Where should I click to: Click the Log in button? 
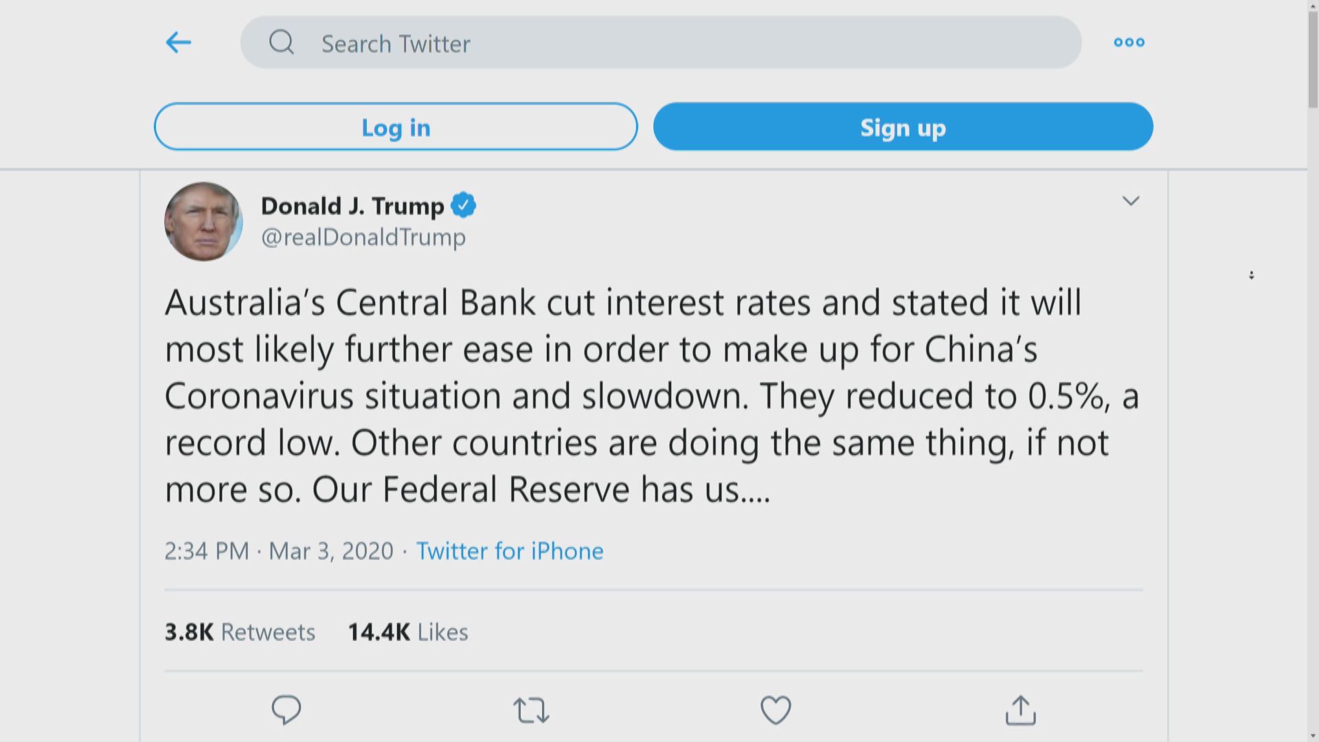tap(396, 127)
